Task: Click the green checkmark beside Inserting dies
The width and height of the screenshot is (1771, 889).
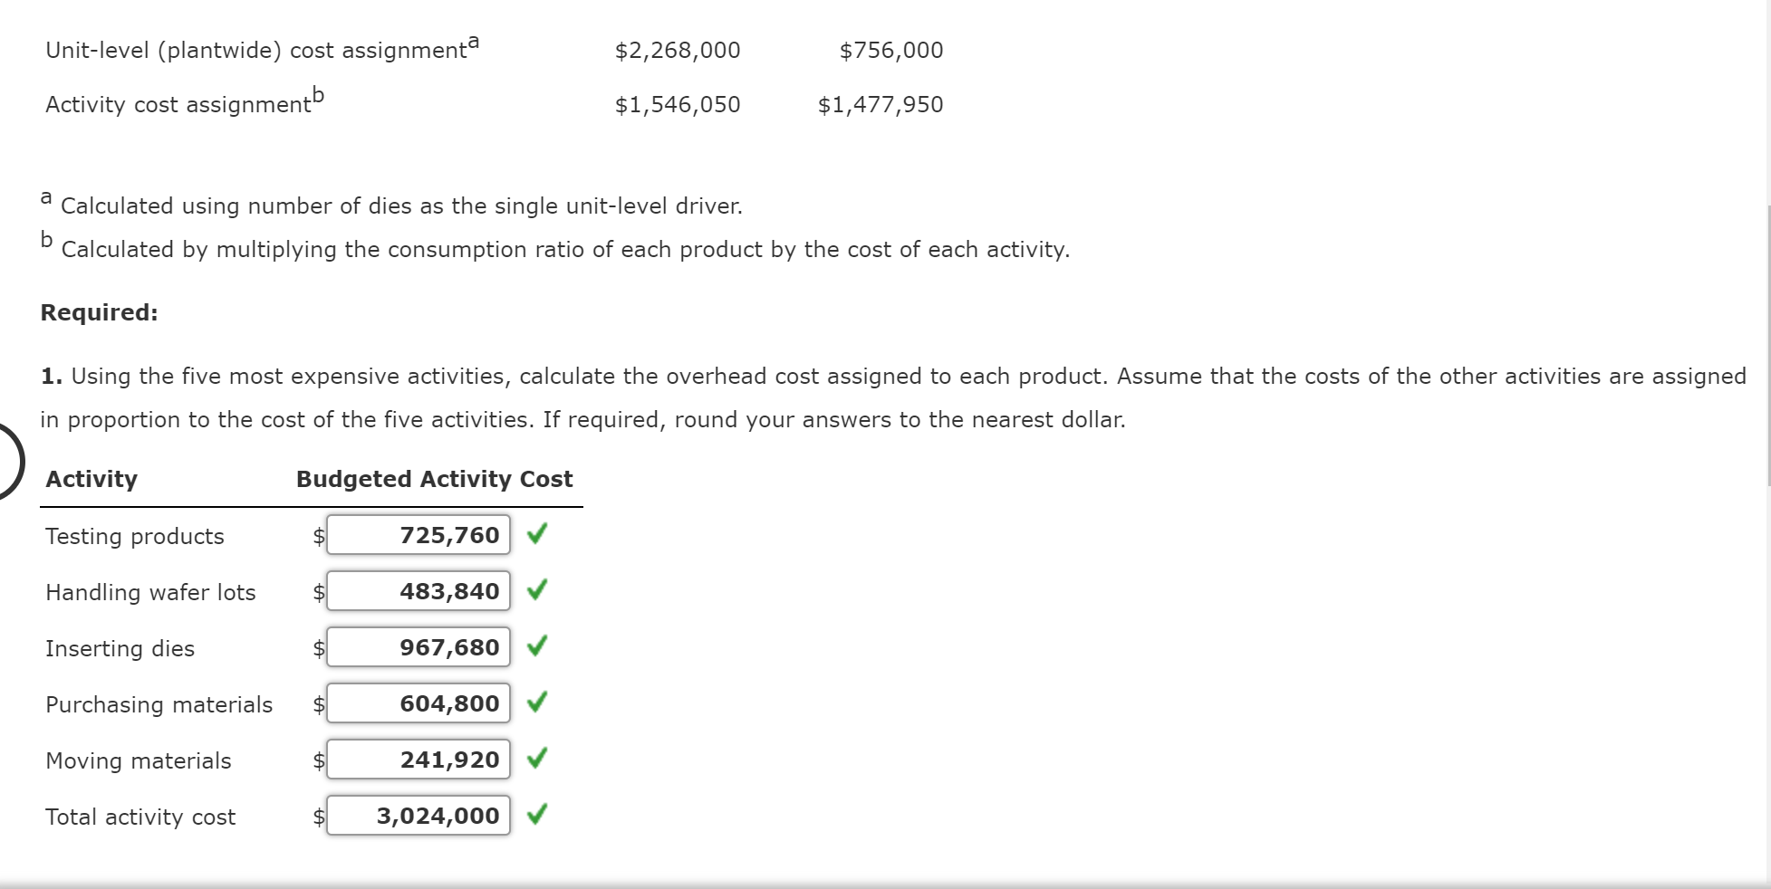Action: tap(536, 647)
